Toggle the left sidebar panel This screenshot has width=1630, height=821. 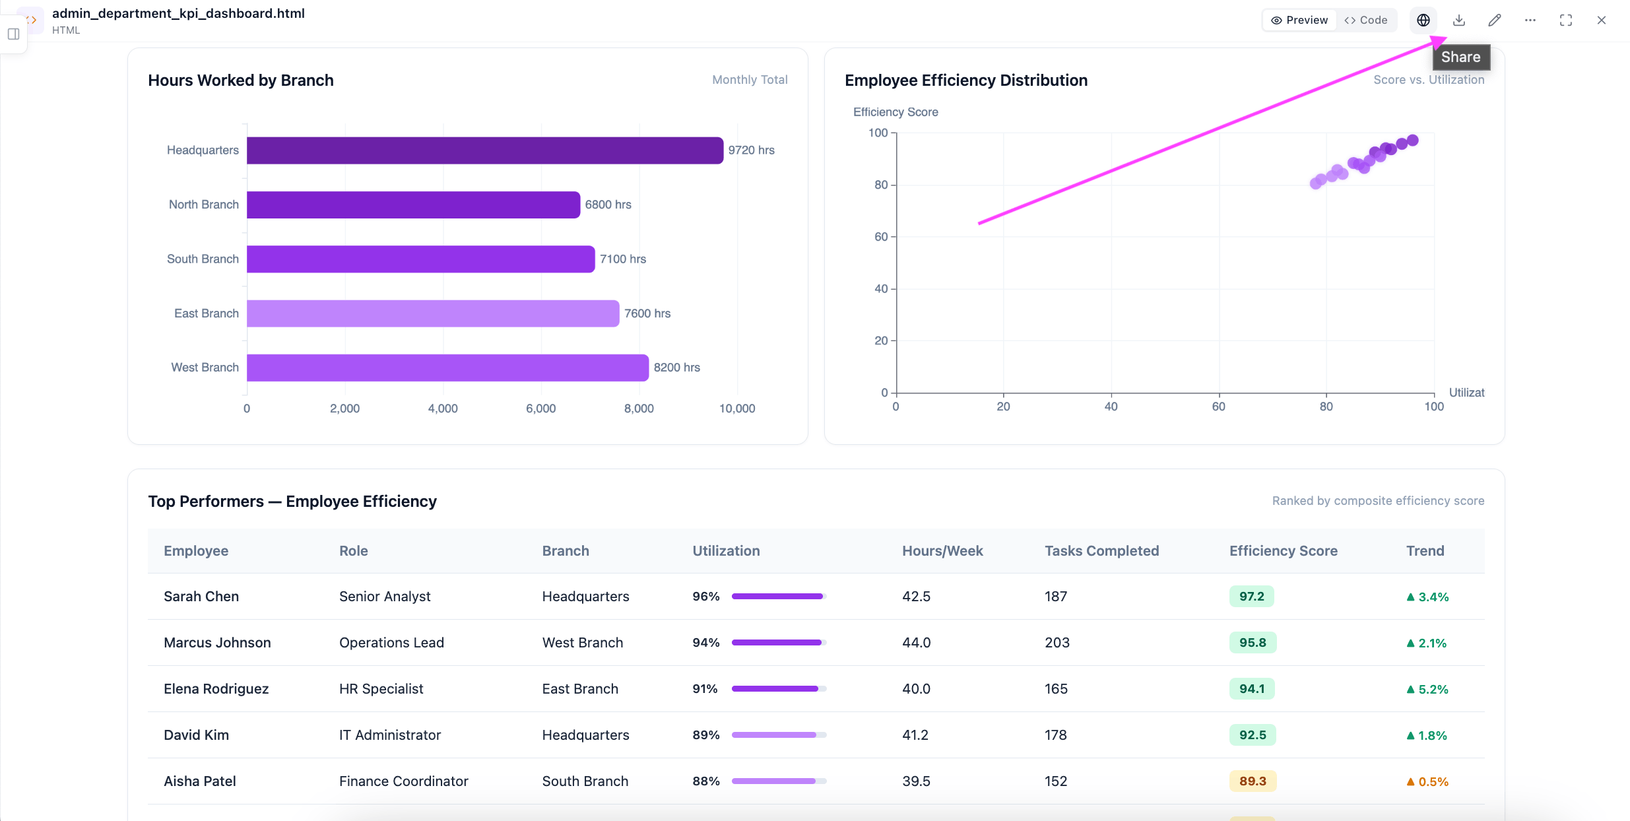(x=13, y=34)
